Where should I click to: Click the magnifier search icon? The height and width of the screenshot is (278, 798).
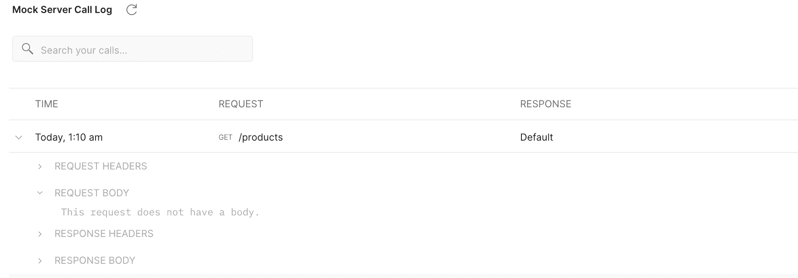27,49
